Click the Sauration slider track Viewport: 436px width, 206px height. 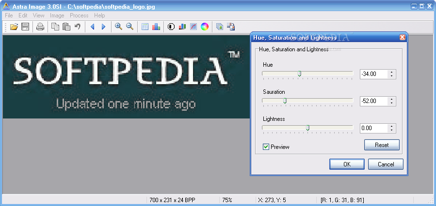307,101
